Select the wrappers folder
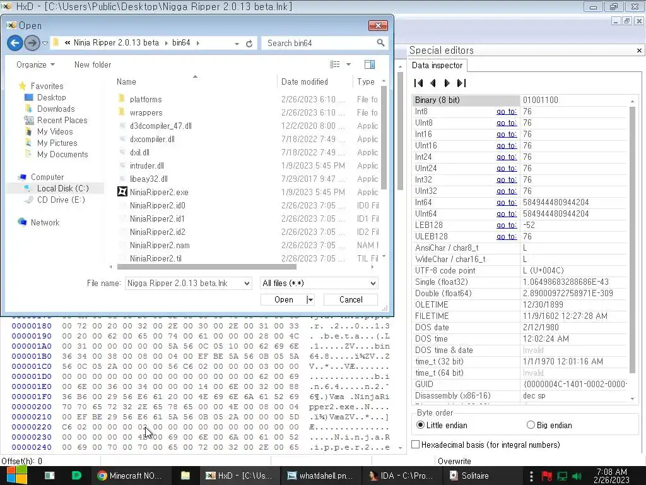Image resolution: width=646 pixels, height=485 pixels. (146, 112)
